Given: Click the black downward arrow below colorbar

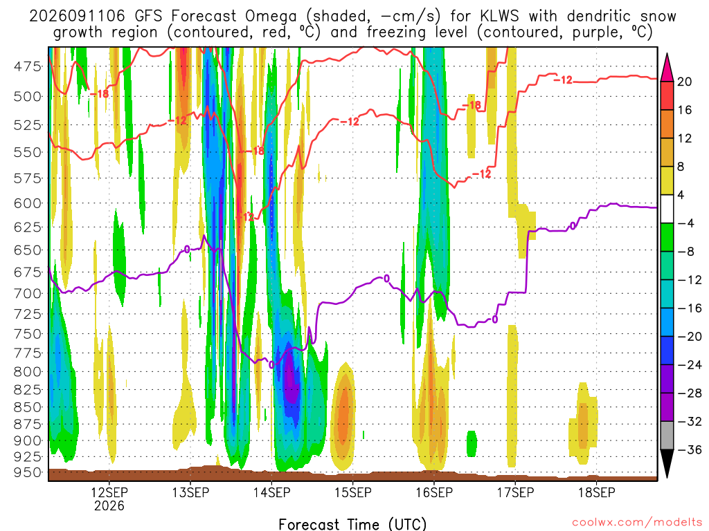Looking at the screenshot, I should click(667, 464).
